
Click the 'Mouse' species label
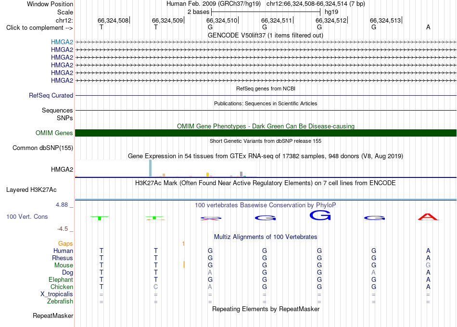pyautogui.click(x=63, y=265)
